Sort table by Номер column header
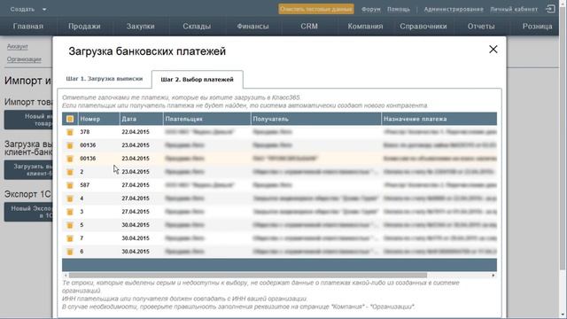This screenshot has width=567, height=319. (x=98, y=119)
